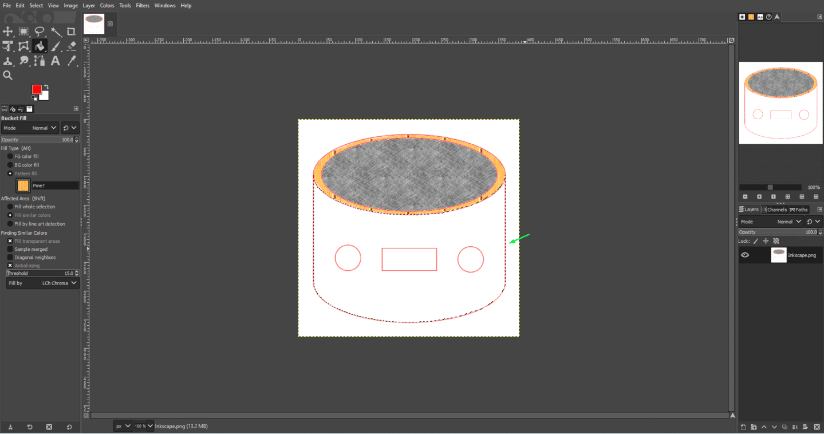Image resolution: width=824 pixels, height=434 pixels.
Task: Select the Color Picker eyedropper tool
Action: pyautogui.click(x=71, y=61)
